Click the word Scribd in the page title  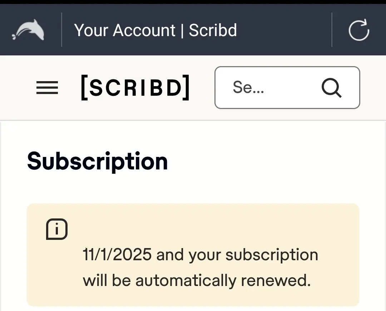point(213,30)
